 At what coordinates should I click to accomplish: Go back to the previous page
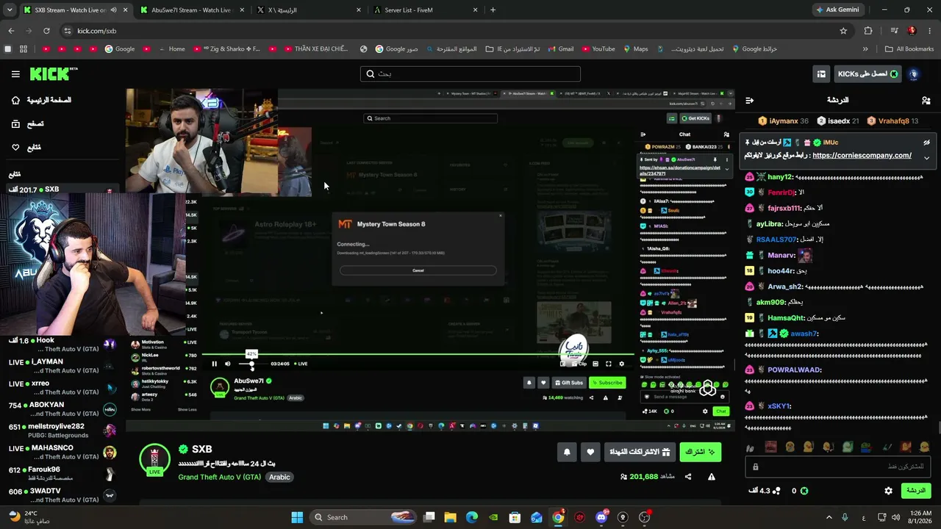click(11, 31)
